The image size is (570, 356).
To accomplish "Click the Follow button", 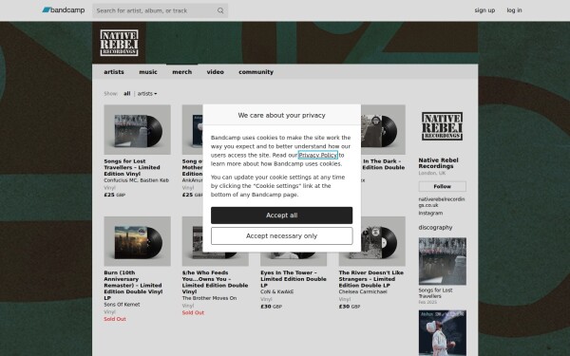I will (442, 186).
